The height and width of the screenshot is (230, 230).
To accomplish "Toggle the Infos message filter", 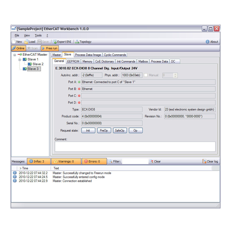I will click(39, 161).
